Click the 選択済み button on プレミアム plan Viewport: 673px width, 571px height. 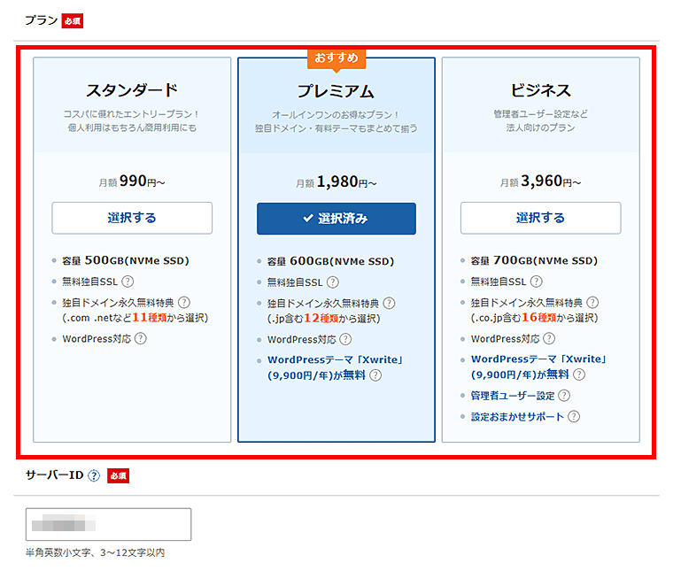click(336, 219)
